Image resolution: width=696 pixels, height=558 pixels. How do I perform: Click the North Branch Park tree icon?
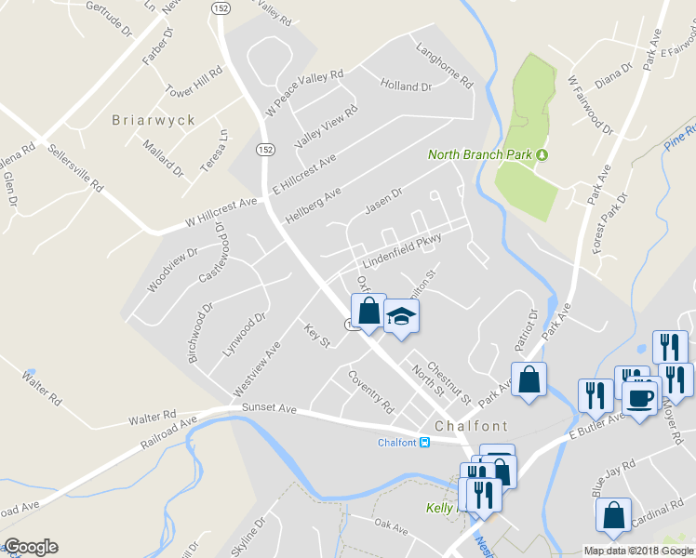click(x=542, y=154)
